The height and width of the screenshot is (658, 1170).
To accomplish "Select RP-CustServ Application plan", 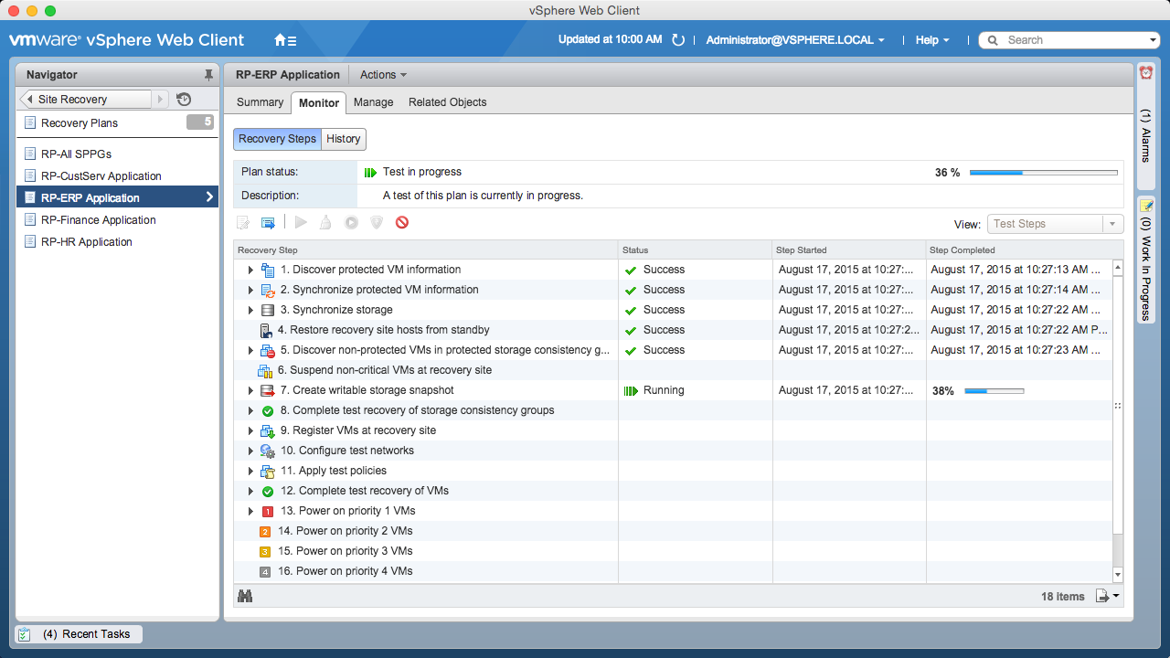I will click(117, 176).
